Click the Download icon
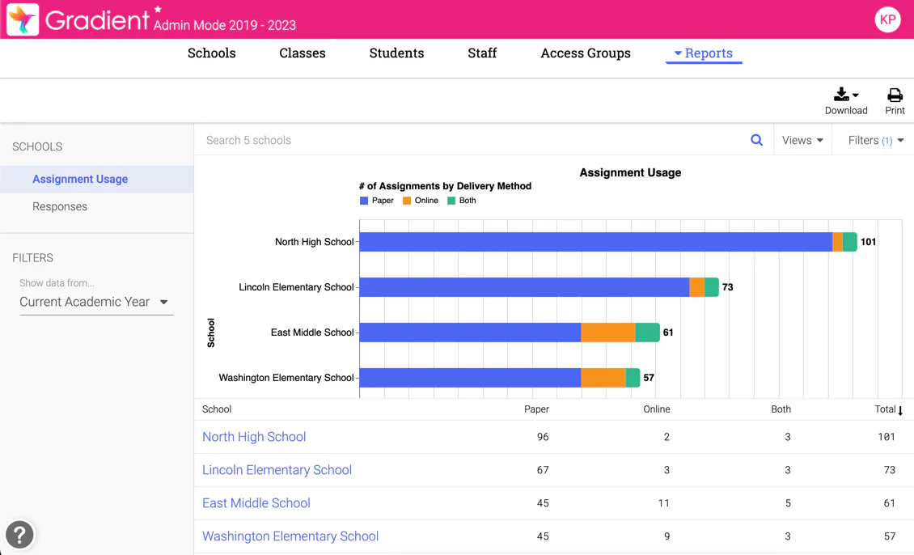 tap(846, 95)
